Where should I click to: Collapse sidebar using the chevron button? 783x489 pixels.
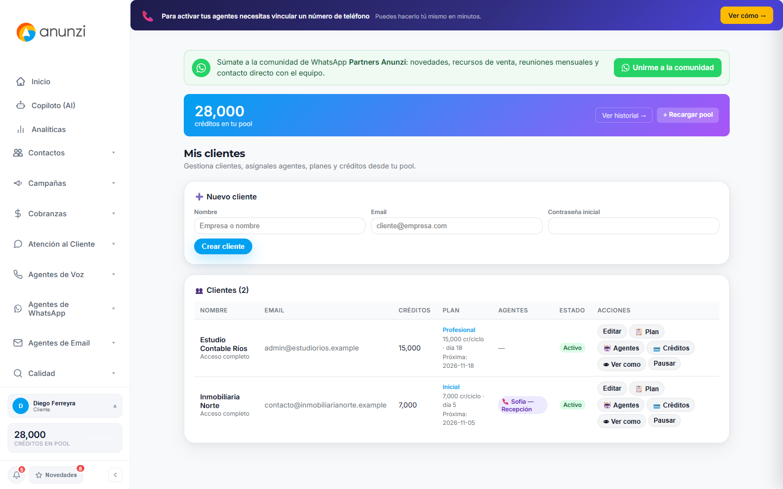click(x=115, y=475)
